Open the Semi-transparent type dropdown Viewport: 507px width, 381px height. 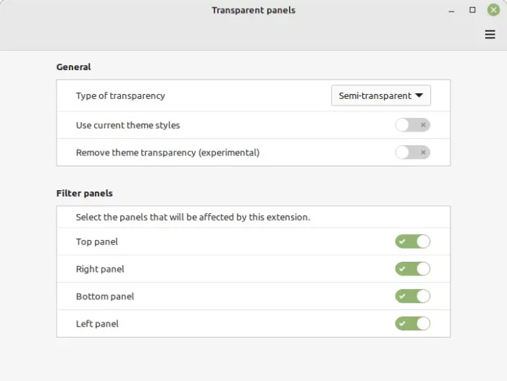(380, 95)
